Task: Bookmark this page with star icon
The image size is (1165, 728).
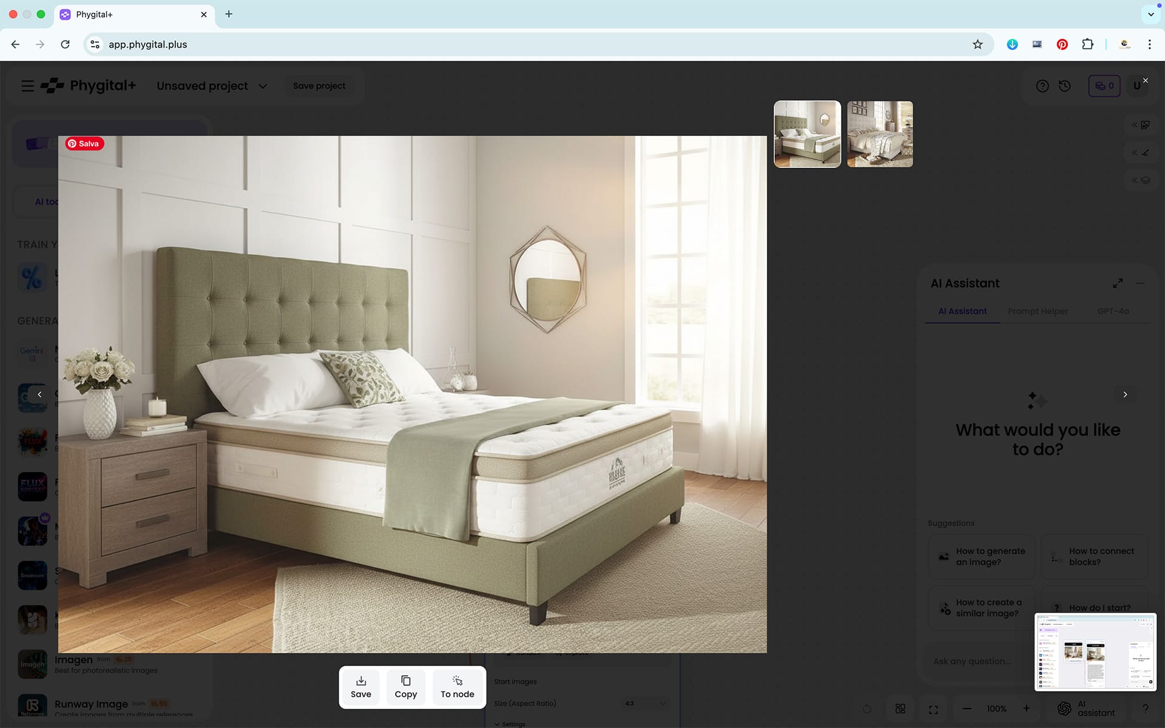Action: pos(977,44)
